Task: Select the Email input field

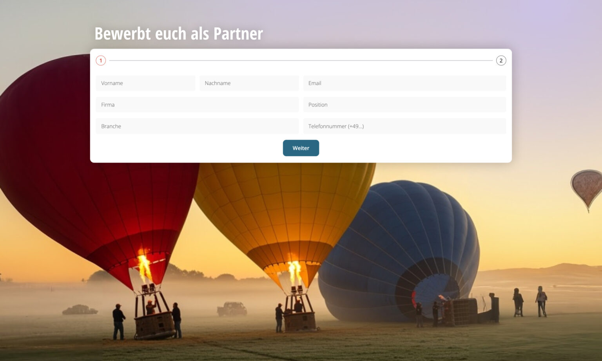Action: [404, 83]
